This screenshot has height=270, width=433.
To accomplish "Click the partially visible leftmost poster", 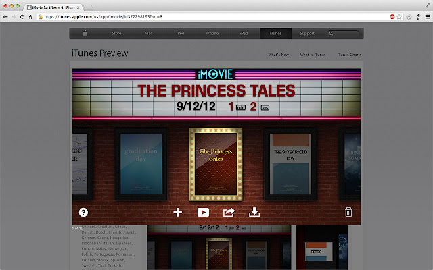I will point(82,164).
